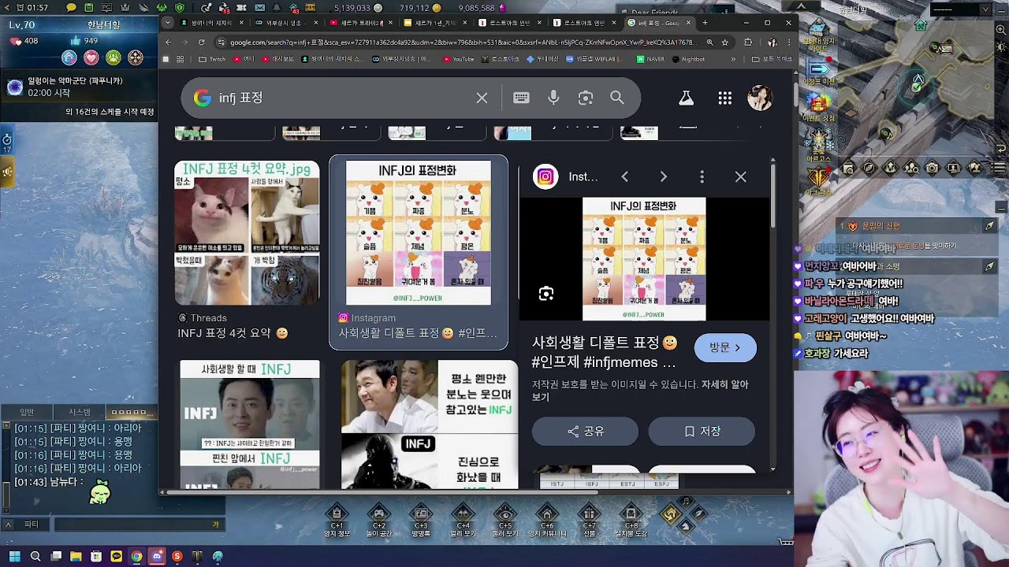Close the image preview panel
Screen dimensions: 1009x567
pyautogui.click(x=740, y=177)
